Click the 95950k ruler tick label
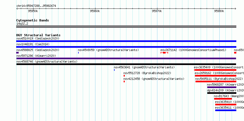The image size is (244, 121). click(x=33, y=11)
